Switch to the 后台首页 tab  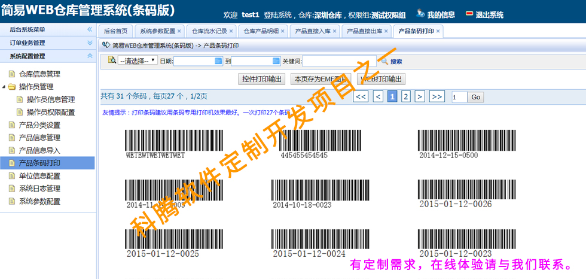pos(115,31)
